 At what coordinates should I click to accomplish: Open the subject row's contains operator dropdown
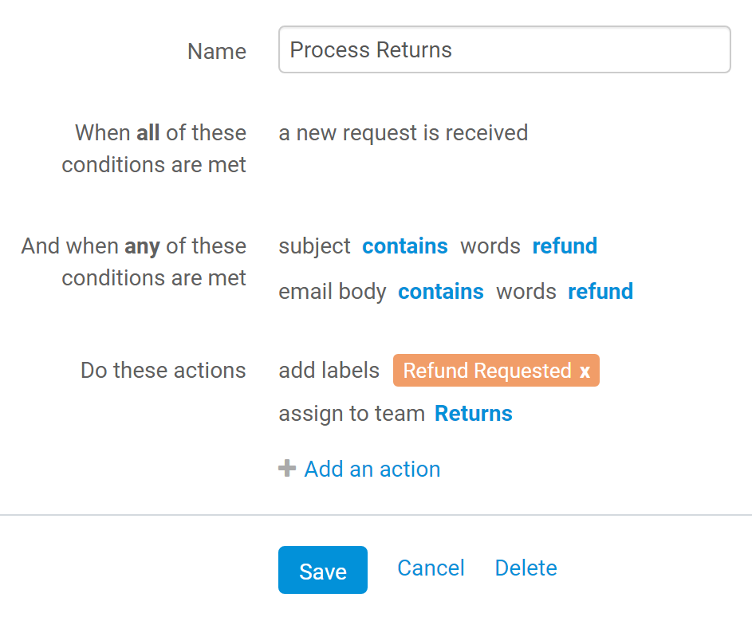tap(405, 246)
